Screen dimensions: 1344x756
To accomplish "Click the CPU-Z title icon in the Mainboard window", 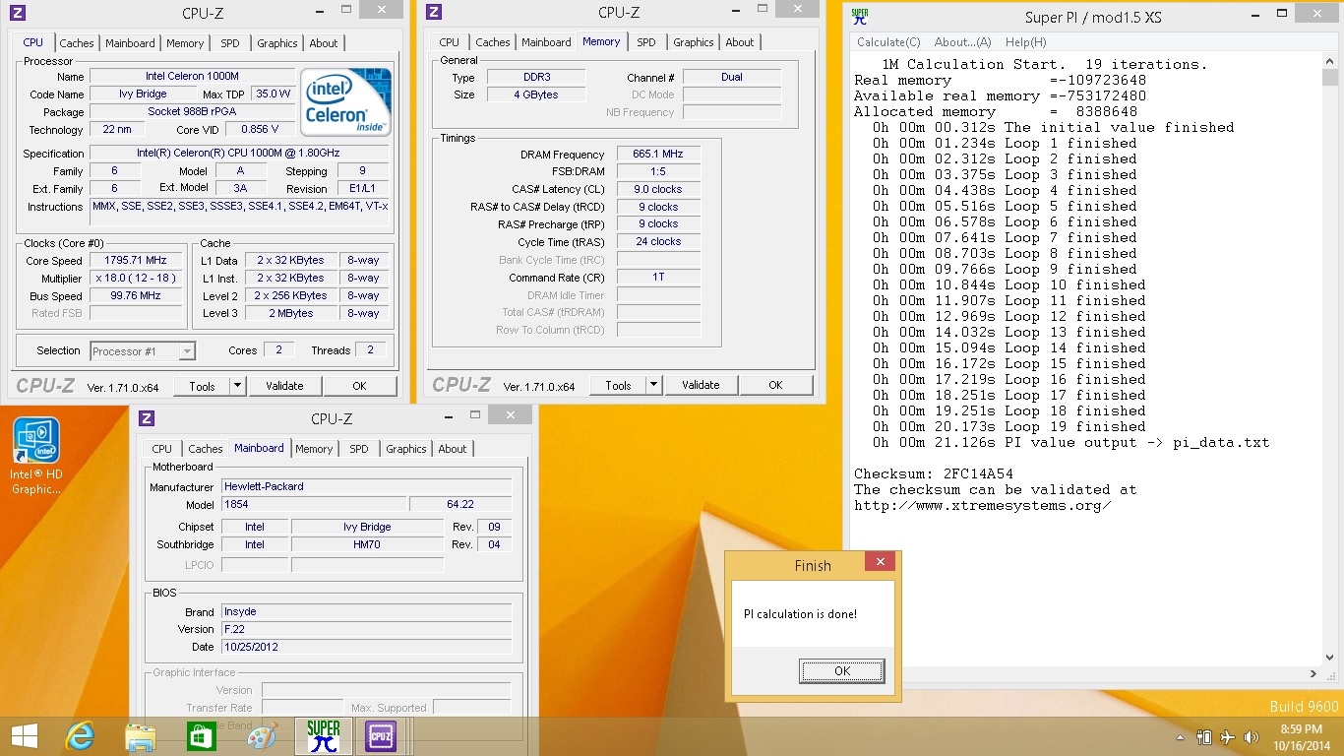I will tap(147, 418).
